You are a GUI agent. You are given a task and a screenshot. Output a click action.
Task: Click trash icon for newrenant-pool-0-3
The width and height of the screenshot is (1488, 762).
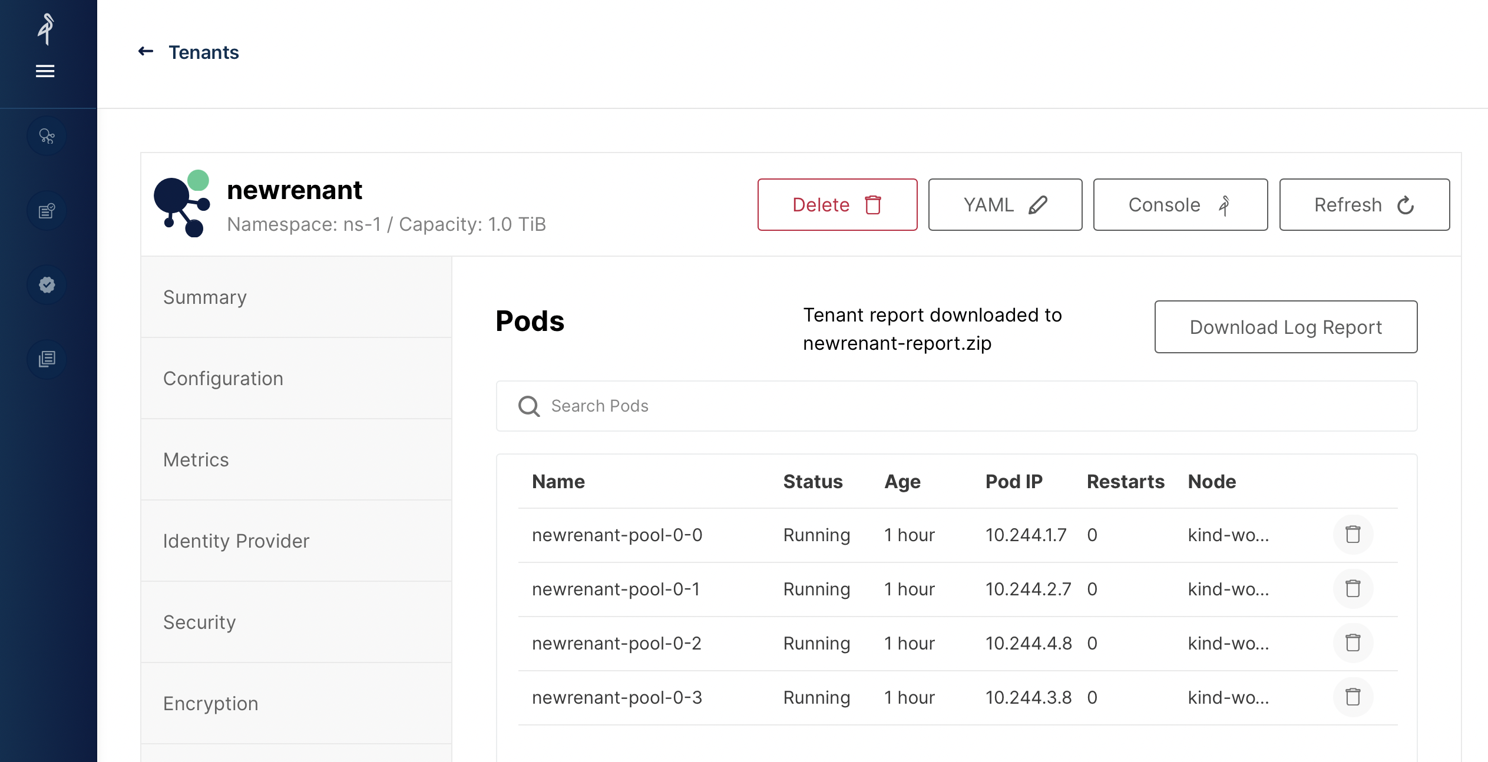pyautogui.click(x=1353, y=697)
